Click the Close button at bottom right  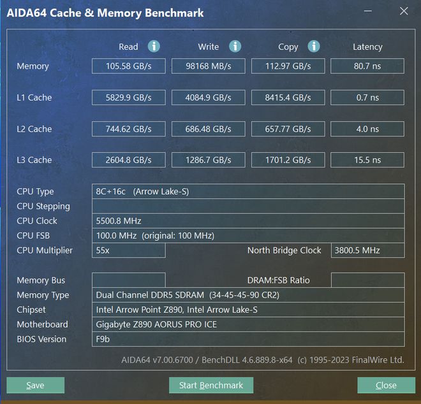coord(386,386)
